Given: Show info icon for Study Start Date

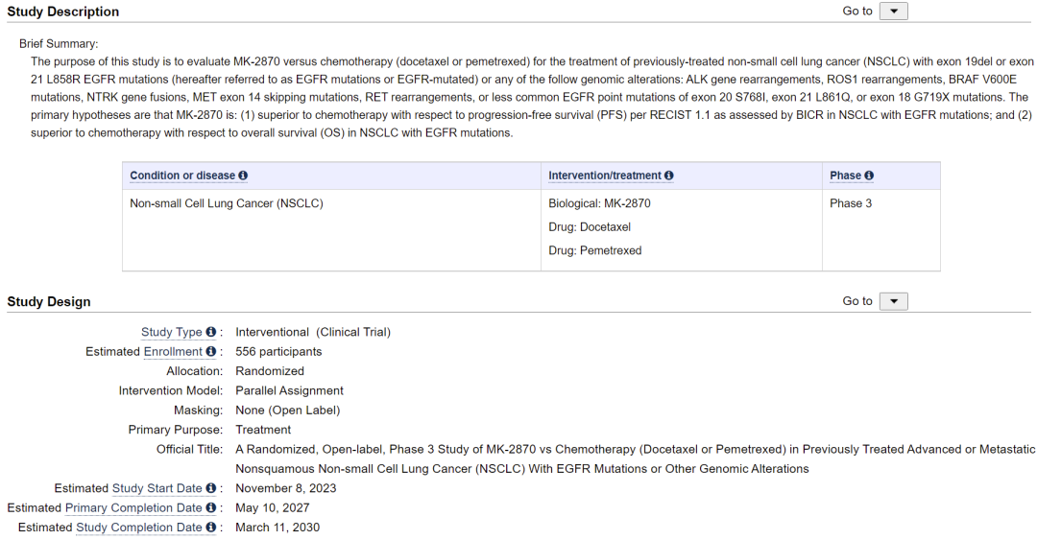Looking at the screenshot, I should (x=210, y=488).
